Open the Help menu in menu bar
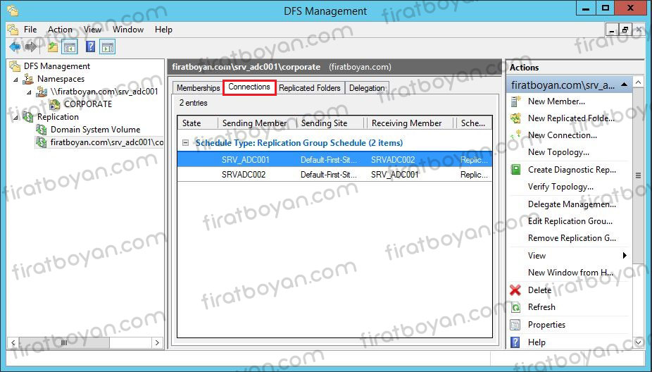 [163, 30]
